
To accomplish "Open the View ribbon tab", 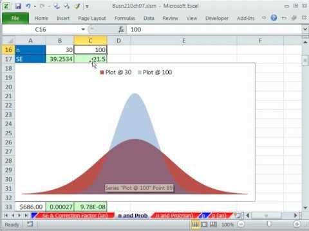I will point(192,19).
